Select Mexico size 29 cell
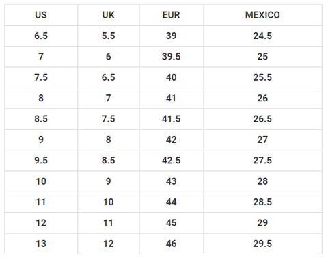The width and height of the screenshot is (328, 262). pyautogui.click(x=262, y=223)
